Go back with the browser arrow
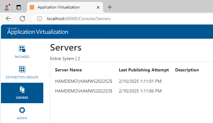213x123 pixels. 9,19
